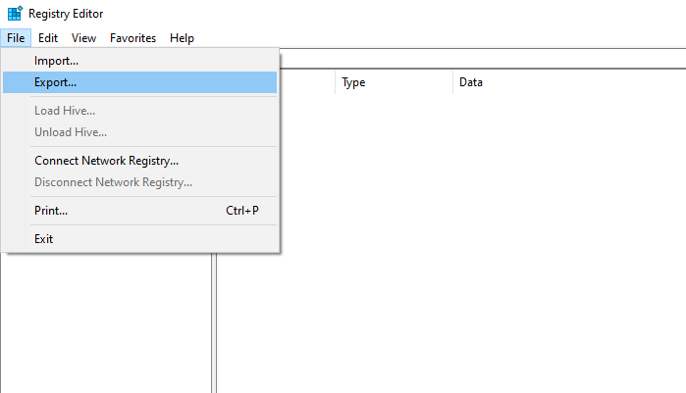Choose Import... from the File menu
This screenshot has height=393, width=686.
coord(140,61)
